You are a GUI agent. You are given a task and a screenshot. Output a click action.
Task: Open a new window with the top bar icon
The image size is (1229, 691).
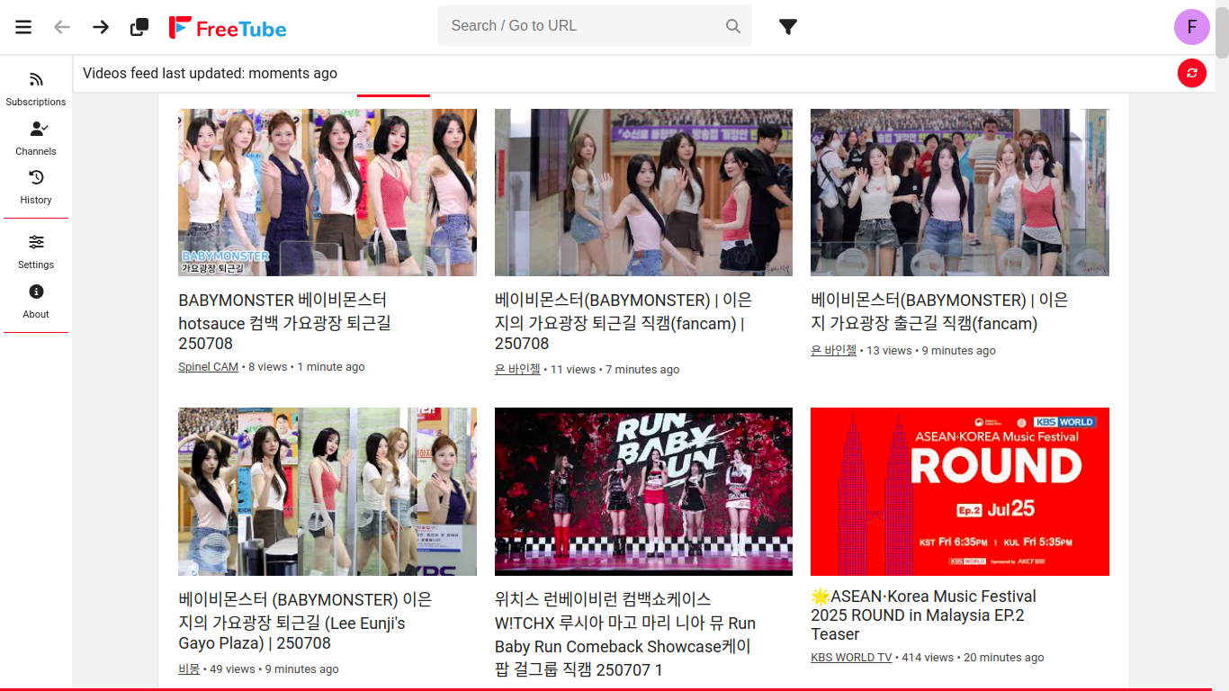pos(139,27)
